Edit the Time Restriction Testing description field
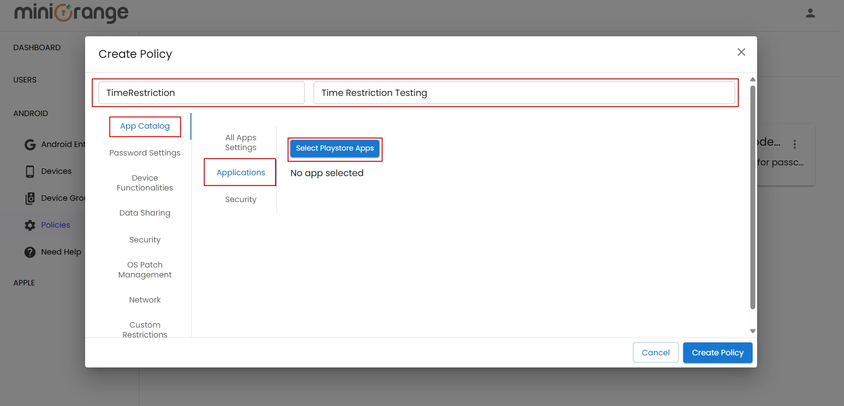 524,92
